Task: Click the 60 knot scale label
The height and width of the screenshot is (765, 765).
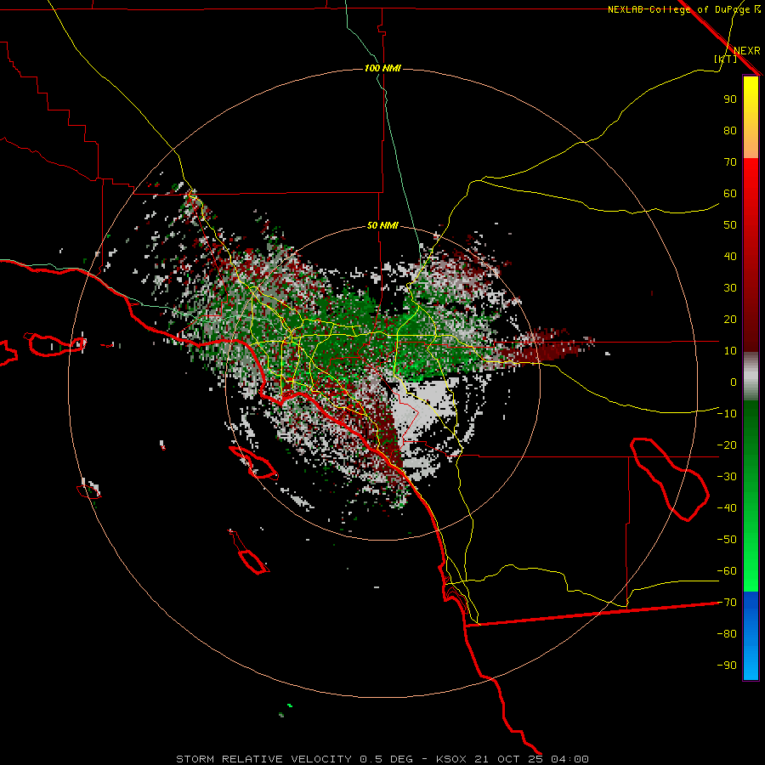Action: [730, 194]
